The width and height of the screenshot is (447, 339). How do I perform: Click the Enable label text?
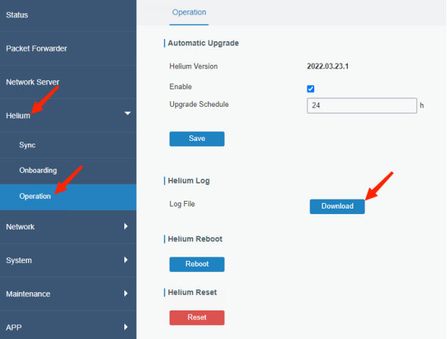coord(180,86)
